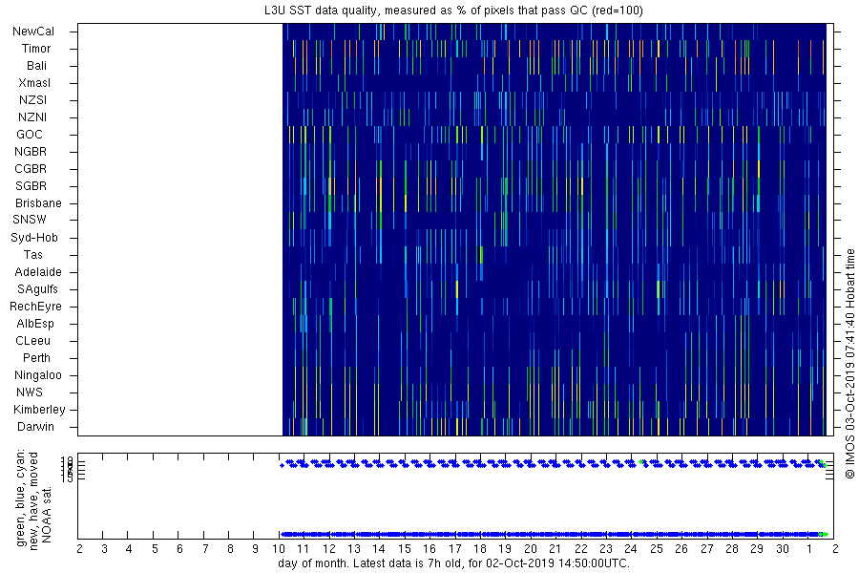The width and height of the screenshot is (859, 573).
Task: Click the 'green, blue, cyan:' legend label
Action: [x=21, y=498]
